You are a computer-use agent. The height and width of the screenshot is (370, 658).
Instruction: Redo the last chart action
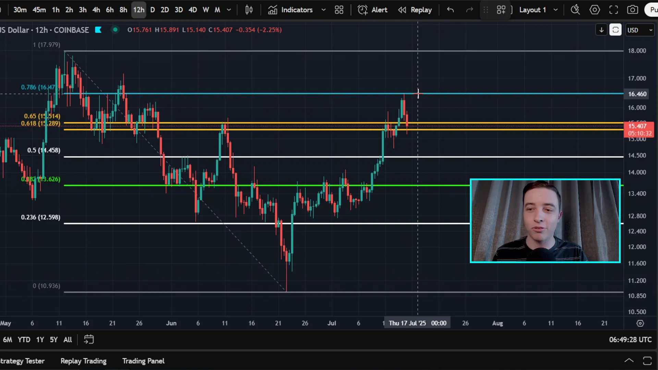(x=470, y=10)
